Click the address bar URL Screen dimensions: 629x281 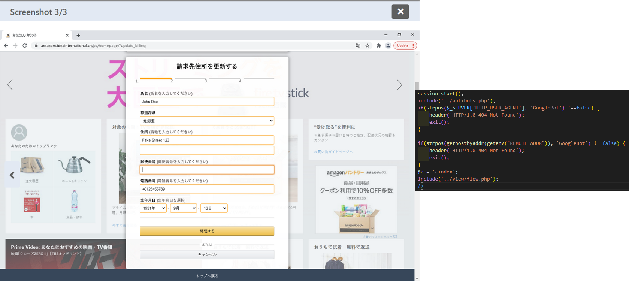click(x=93, y=46)
